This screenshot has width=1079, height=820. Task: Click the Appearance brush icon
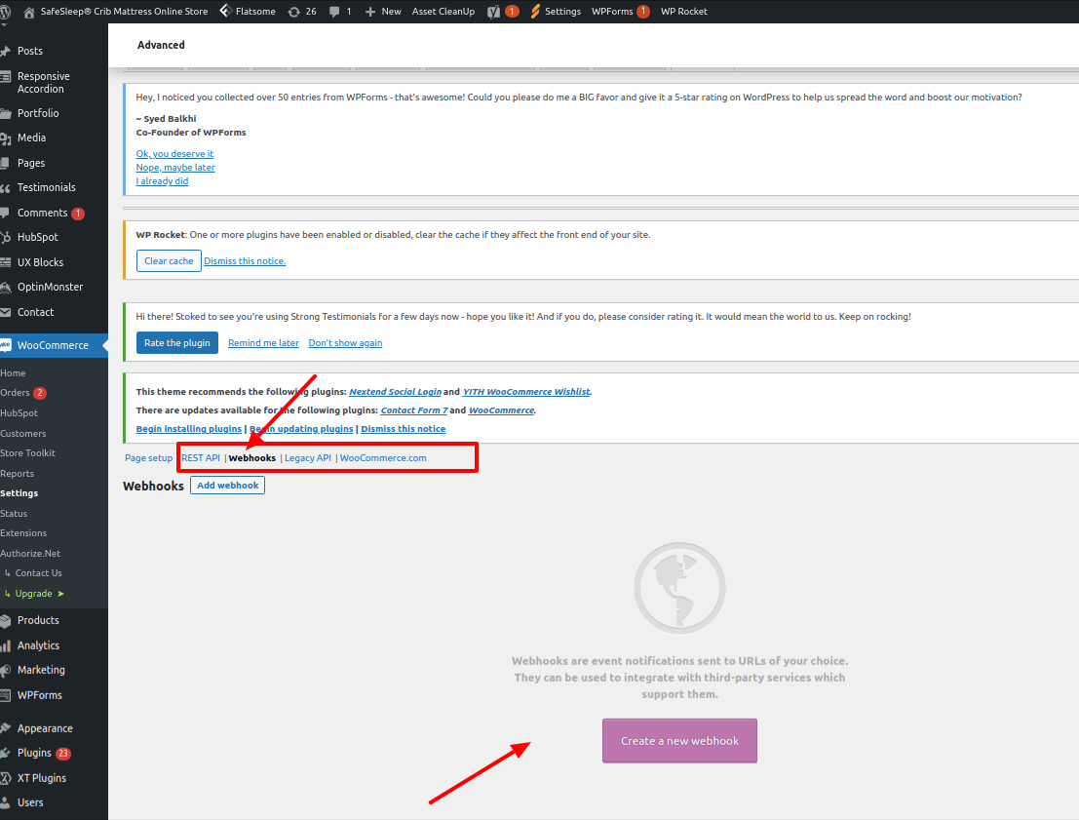coord(6,728)
